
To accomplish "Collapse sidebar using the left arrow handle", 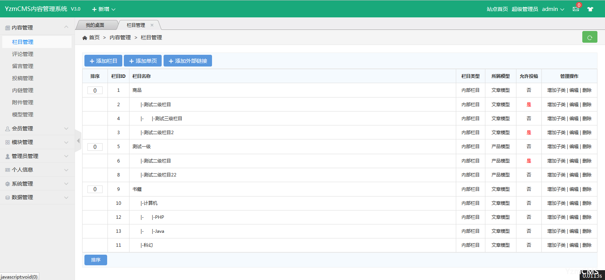I will click(x=78, y=141).
